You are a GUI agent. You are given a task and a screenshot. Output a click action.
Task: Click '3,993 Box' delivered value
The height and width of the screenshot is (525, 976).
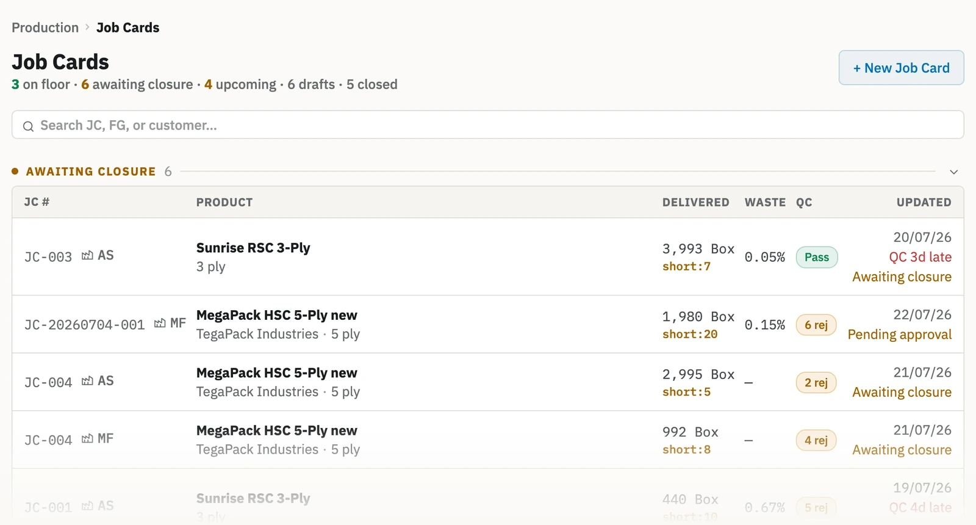[698, 248]
